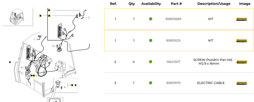Click green availability dot for part 85805689
The height and width of the screenshot is (102, 254).
coord(151,19)
